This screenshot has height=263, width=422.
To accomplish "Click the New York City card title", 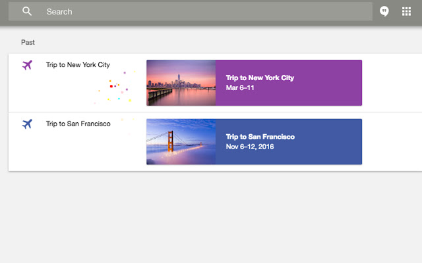I will (x=260, y=78).
